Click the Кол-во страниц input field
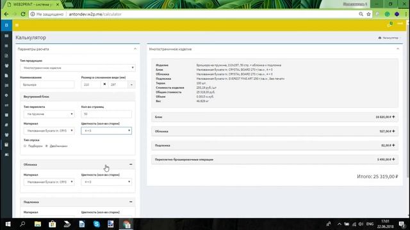 [106, 114]
